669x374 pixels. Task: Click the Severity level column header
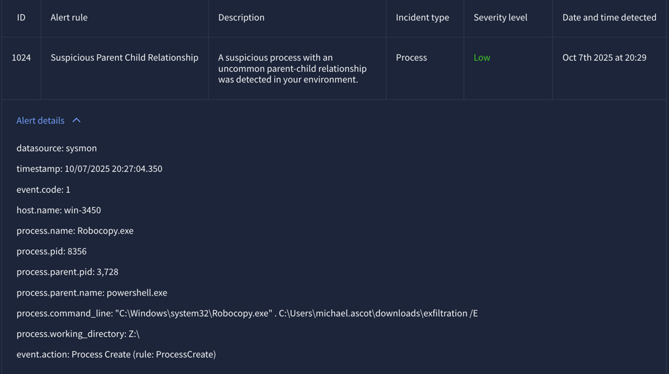pyautogui.click(x=500, y=18)
